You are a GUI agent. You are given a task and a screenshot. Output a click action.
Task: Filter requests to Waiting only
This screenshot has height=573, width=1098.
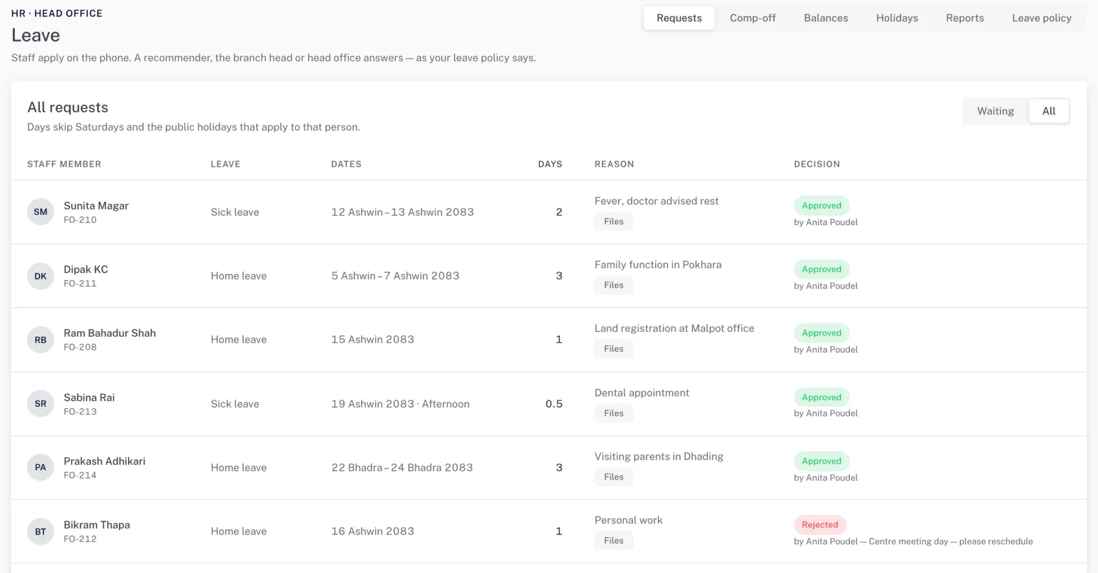tap(996, 111)
